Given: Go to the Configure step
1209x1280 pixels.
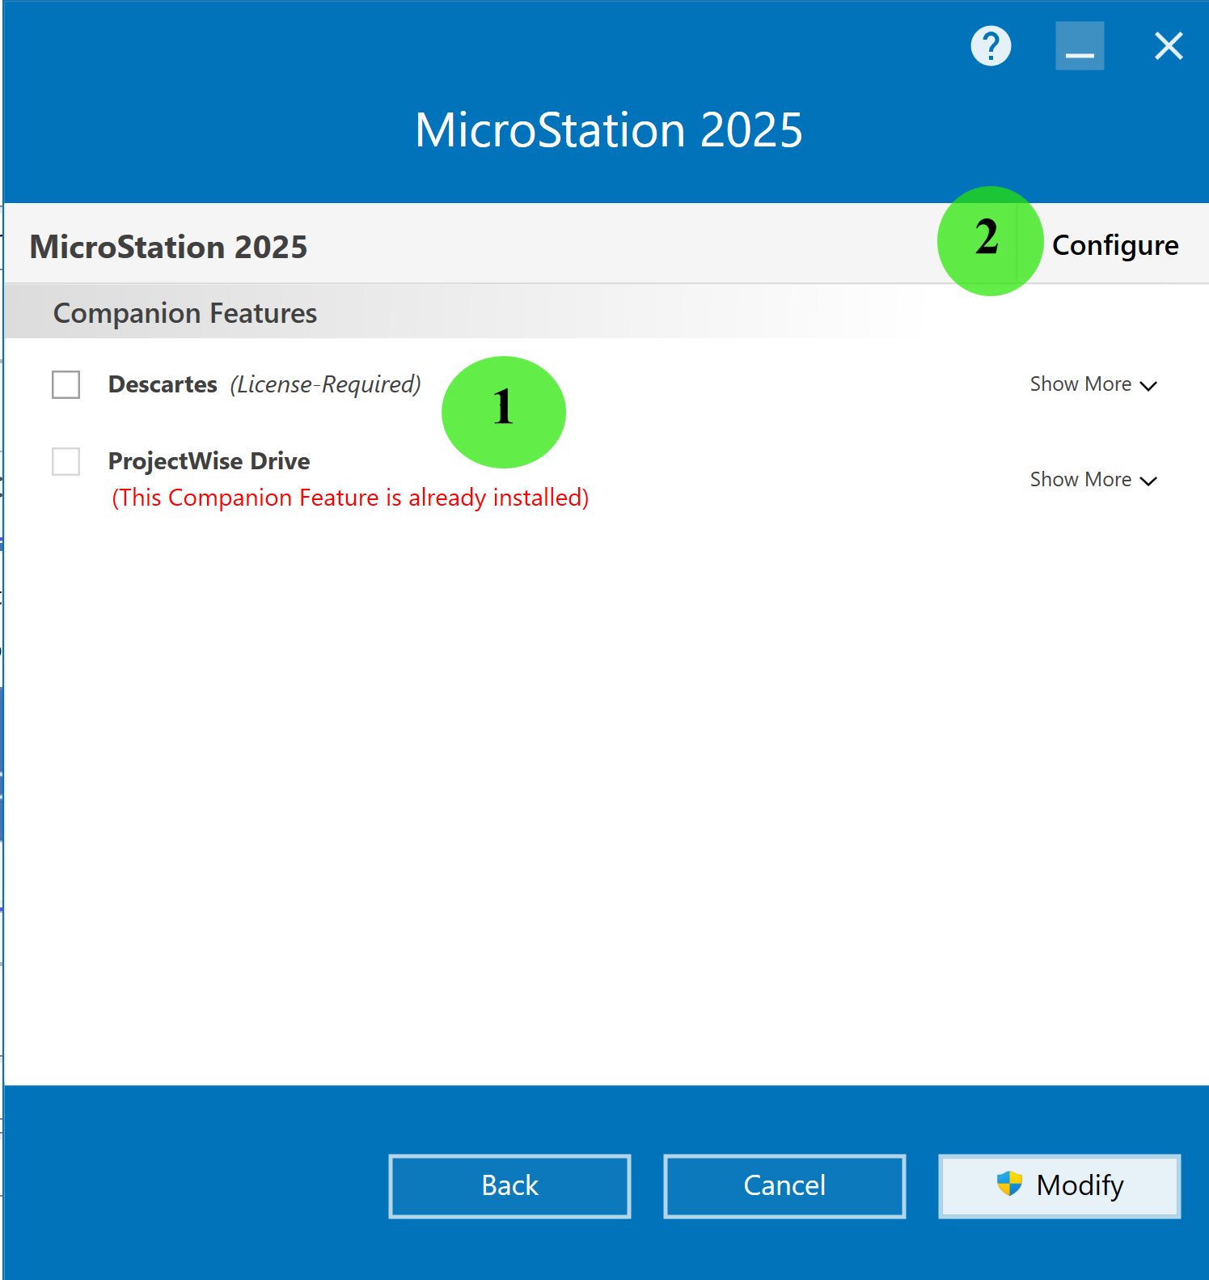Looking at the screenshot, I should [x=1115, y=245].
